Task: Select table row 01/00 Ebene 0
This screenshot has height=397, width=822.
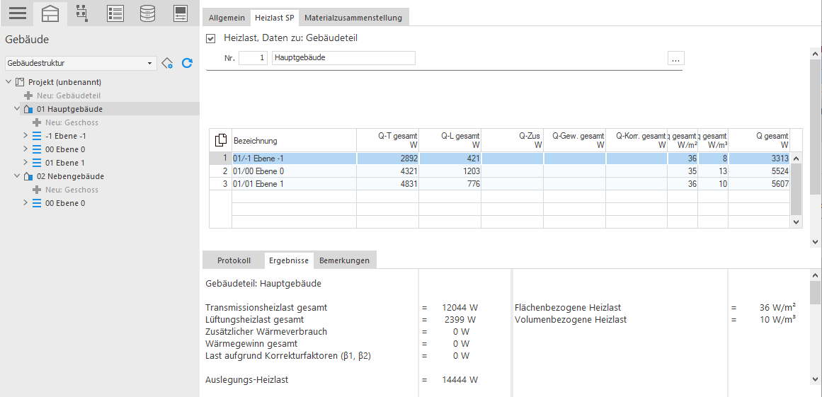Action: pyautogui.click(x=499, y=171)
